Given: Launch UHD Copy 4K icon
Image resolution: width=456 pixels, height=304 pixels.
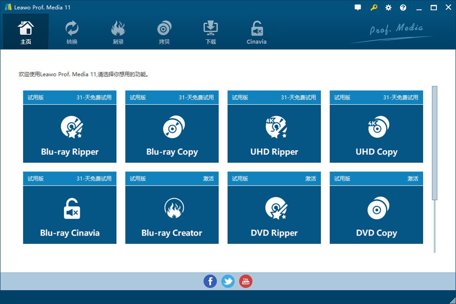Looking at the screenshot, I should tap(378, 127).
